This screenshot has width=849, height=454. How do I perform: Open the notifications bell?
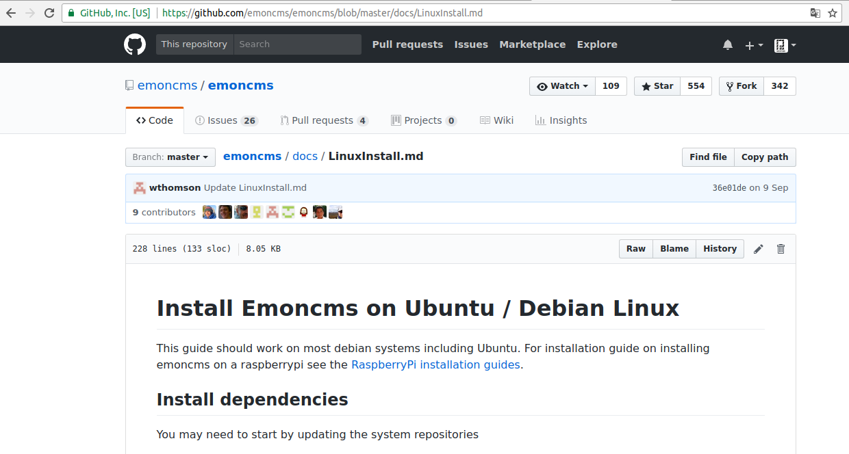tap(728, 45)
